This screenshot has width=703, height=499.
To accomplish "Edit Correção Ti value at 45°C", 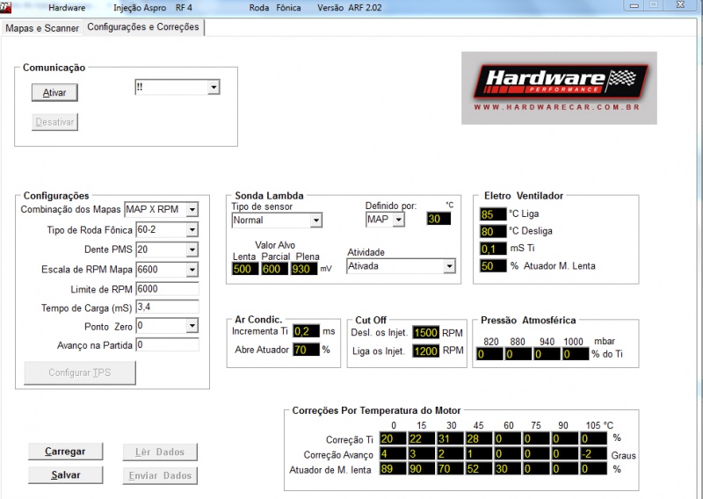I will tap(479, 439).
